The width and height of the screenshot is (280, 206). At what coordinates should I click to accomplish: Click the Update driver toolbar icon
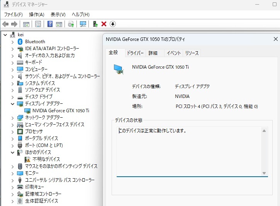coord(71,24)
